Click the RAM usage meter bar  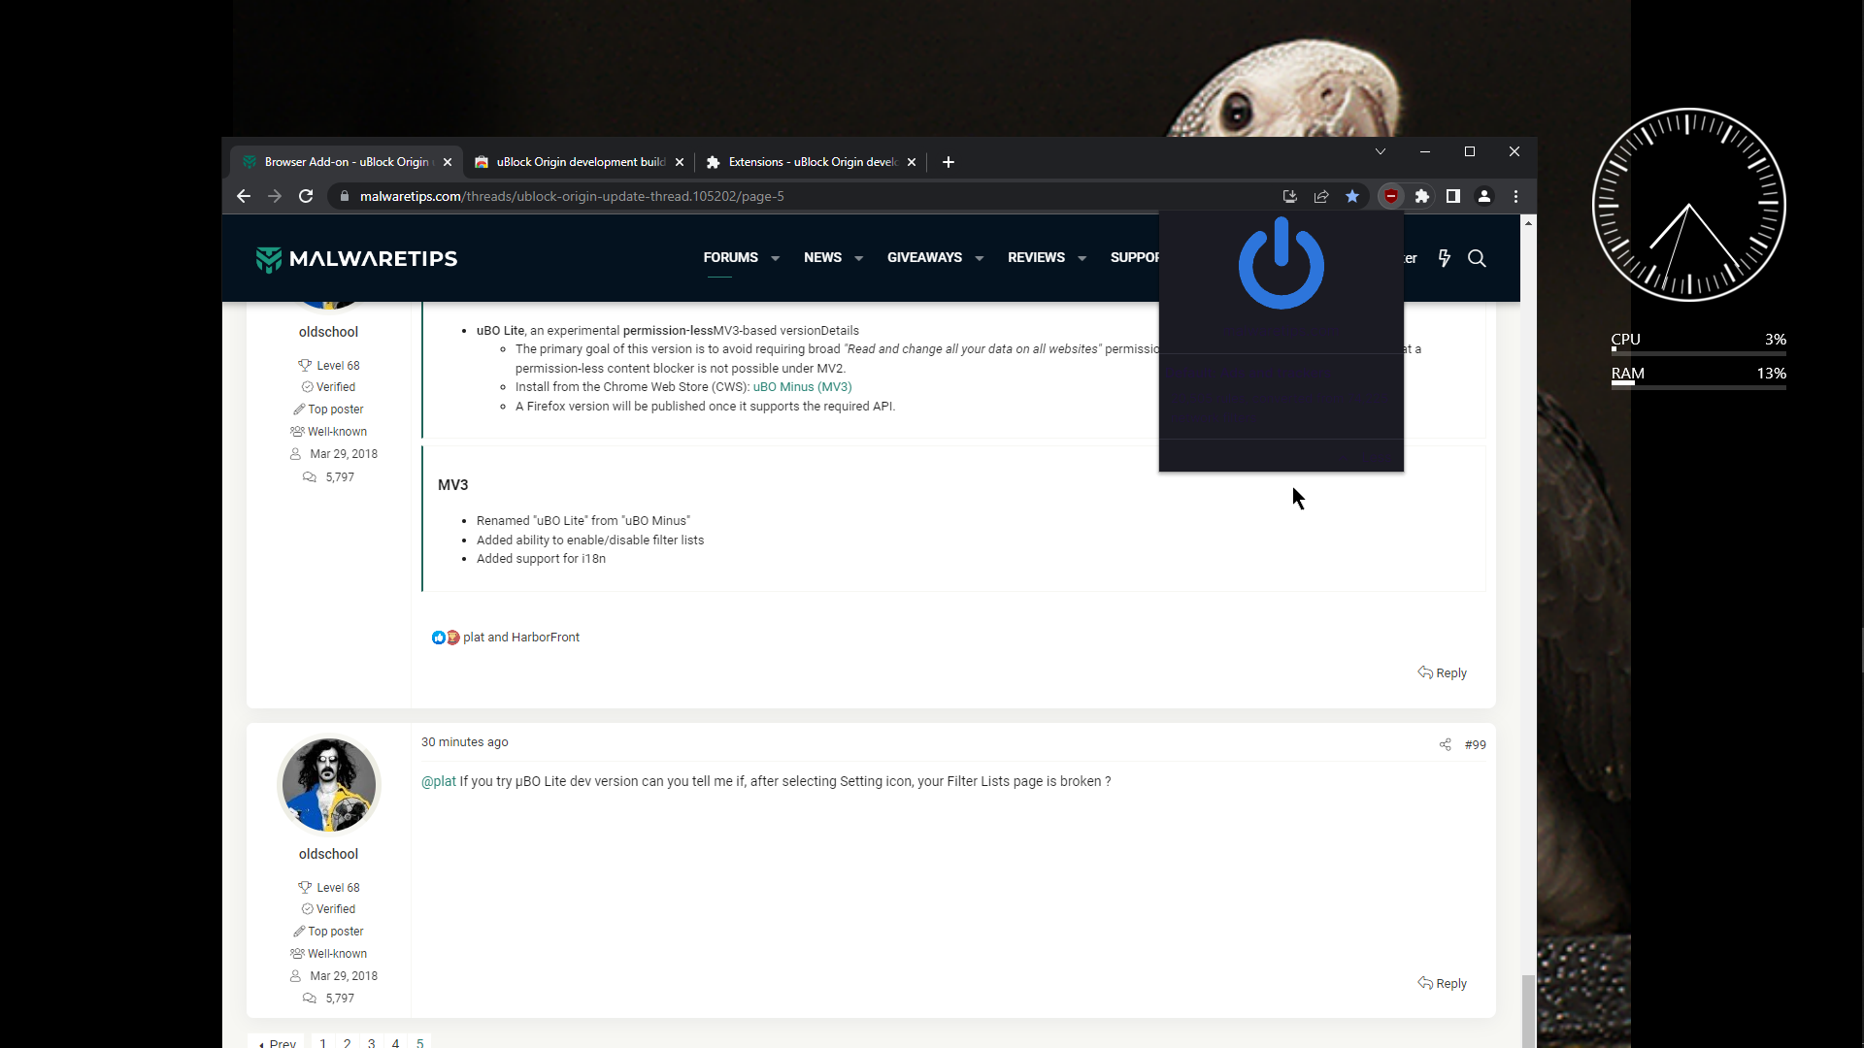click(1698, 385)
